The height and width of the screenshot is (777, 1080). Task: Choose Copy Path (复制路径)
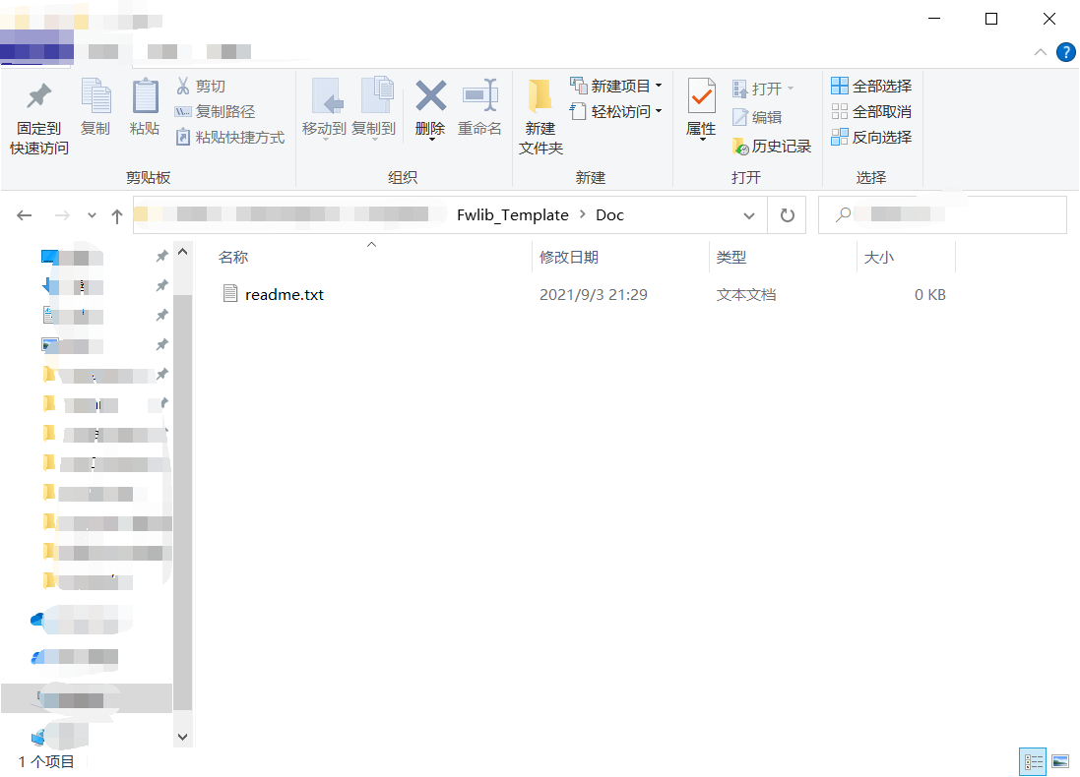coord(215,111)
